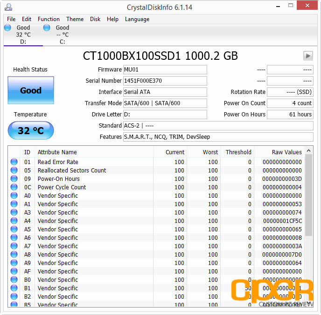Click the 32 °C temperature indicator

click(x=31, y=130)
